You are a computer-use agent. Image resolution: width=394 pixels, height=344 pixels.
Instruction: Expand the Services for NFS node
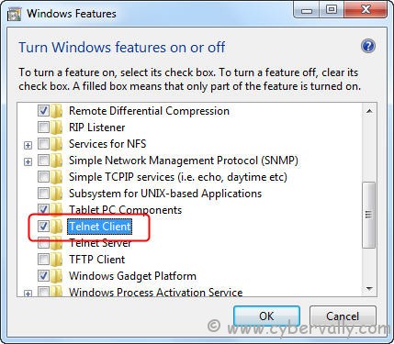pyautogui.click(x=28, y=145)
